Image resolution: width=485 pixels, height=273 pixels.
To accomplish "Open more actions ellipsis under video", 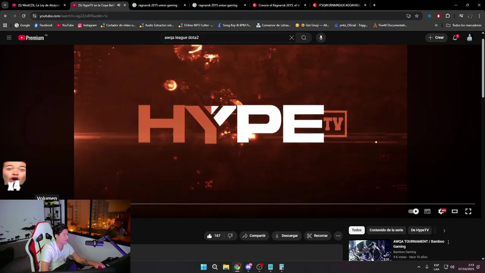I will click(x=338, y=236).
